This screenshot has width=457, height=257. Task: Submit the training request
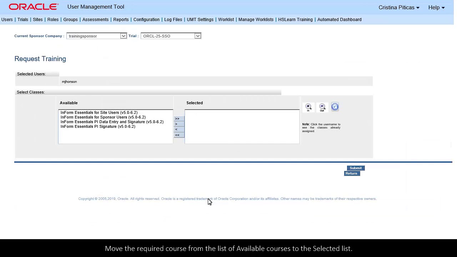356,168
